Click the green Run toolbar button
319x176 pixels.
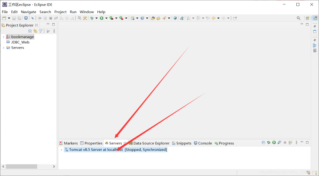pos(102,18)
